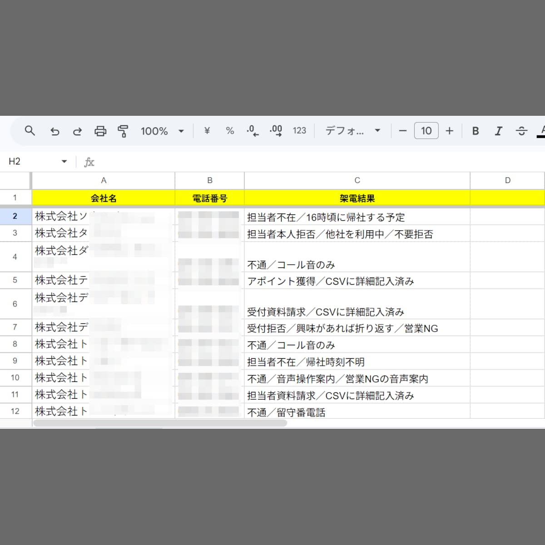
Task: Select row 12 header
Action: (x=15, y=411)
